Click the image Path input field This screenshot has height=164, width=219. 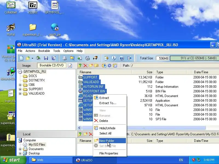click(x=175, y=66)
